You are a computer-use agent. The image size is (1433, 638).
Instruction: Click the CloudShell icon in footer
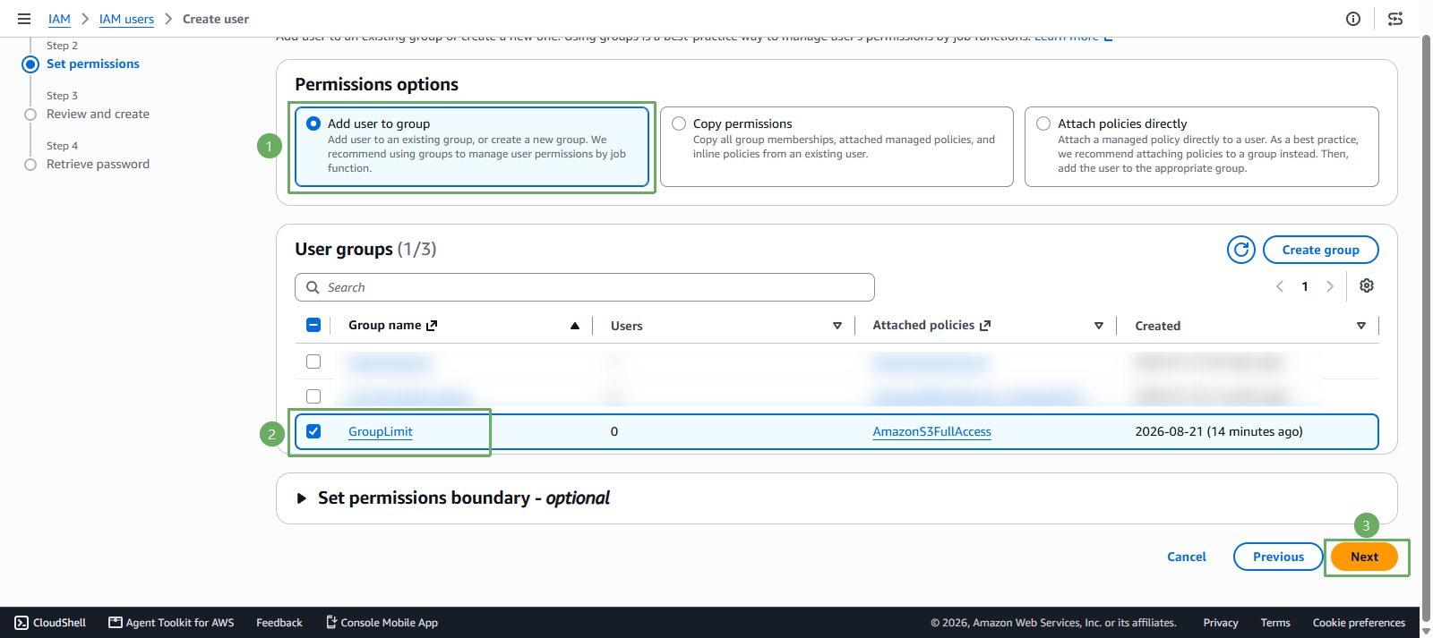tap(21, 623)
